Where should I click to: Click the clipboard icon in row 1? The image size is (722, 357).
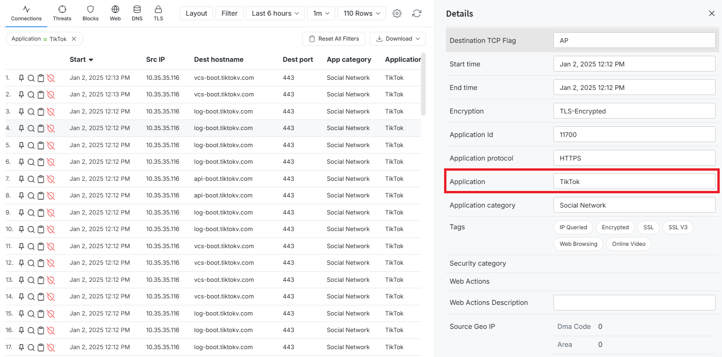tap(41, 78)
